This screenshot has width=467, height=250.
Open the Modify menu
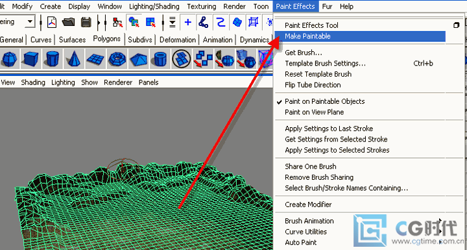coord(22,6)
